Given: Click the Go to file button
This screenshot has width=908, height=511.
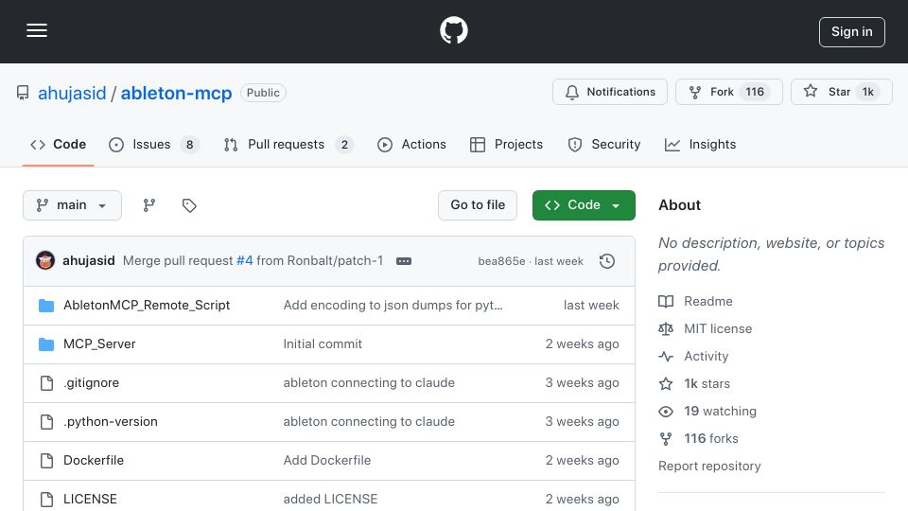Looking at the screenshot, I should (x=478, y=205).
